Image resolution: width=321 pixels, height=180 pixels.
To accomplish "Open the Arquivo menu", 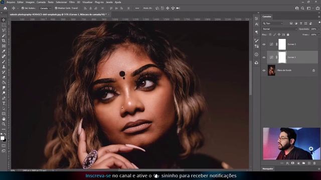I will 11,2.
